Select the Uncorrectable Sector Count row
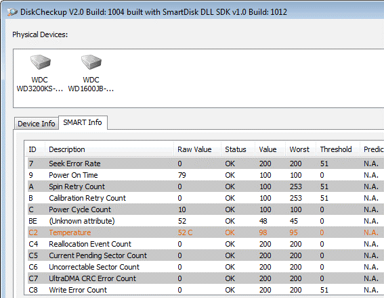 point(206,267)
